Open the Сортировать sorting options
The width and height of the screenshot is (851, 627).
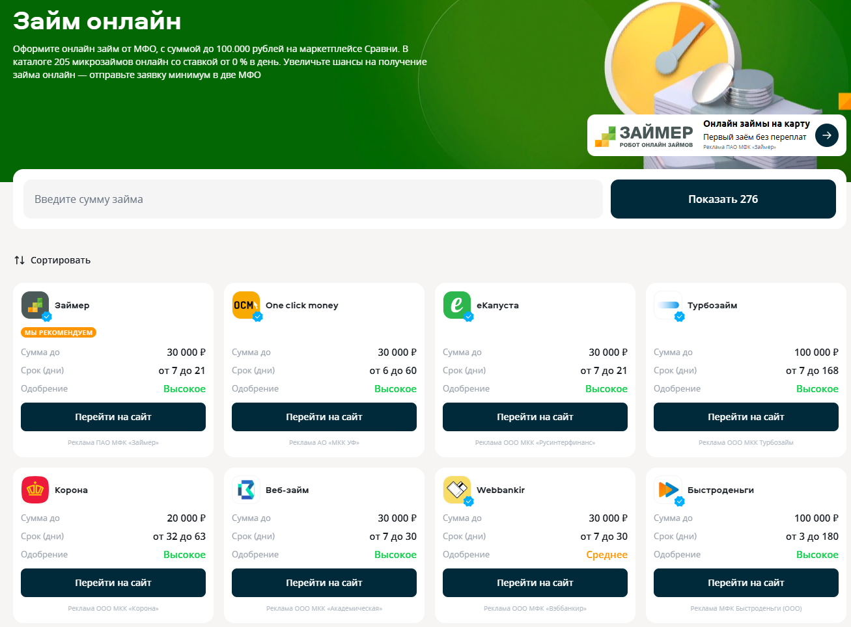pyautogui.click(x=53, y=260)
